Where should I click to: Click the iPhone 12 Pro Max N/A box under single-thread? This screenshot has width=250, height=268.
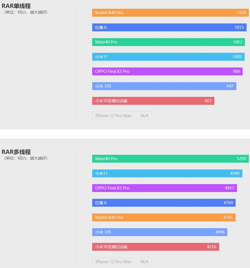[x=122, y=116]
